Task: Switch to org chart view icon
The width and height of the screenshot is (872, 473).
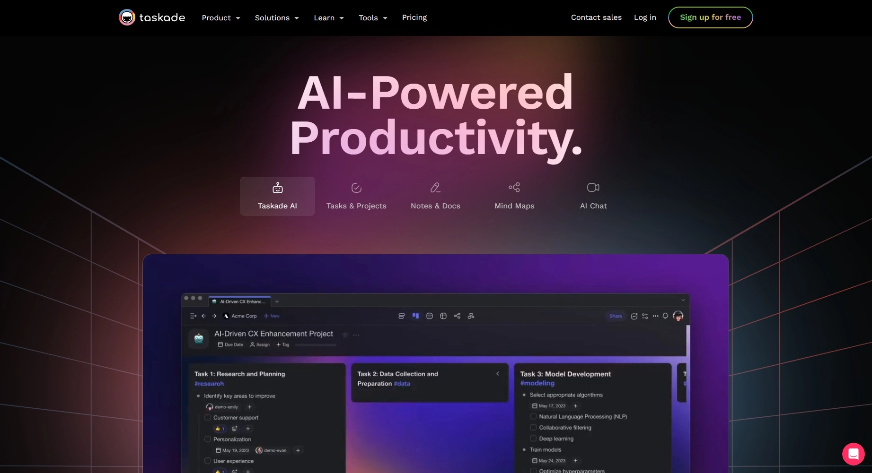Action: coord(471,316)
